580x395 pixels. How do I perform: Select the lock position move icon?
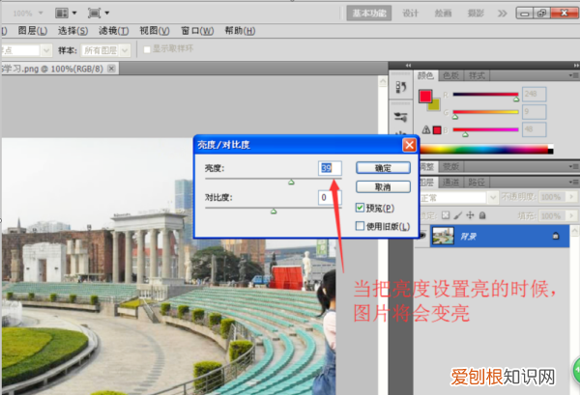pos(470,215)
